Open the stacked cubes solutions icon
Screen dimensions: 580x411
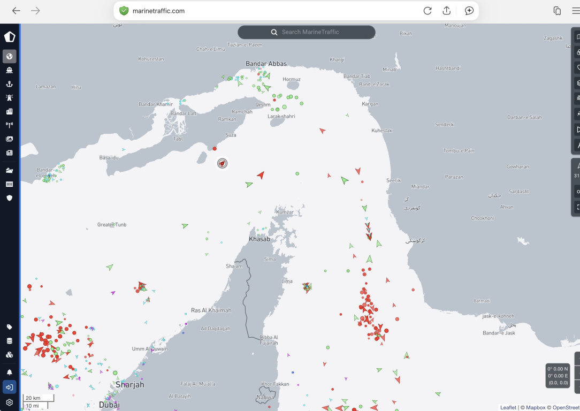[10, 355]
